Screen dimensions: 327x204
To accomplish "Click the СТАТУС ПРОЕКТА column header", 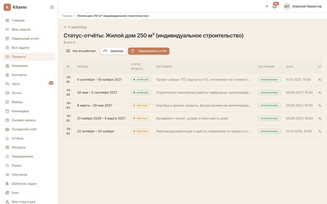I will (137, 67).
